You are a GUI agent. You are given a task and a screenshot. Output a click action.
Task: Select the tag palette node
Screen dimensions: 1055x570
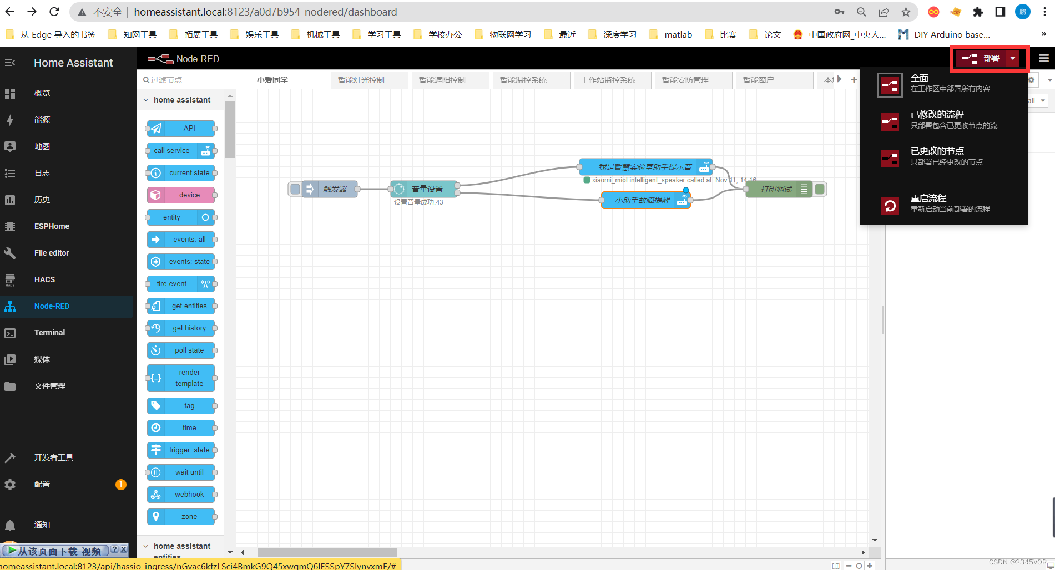(x=181, y=406)
